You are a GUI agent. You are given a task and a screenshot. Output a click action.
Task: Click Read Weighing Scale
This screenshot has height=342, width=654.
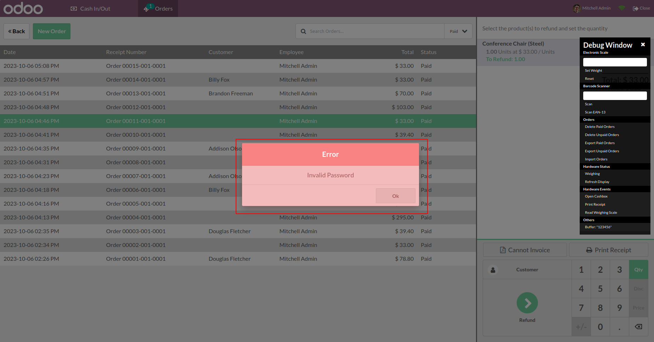point(601,213)
